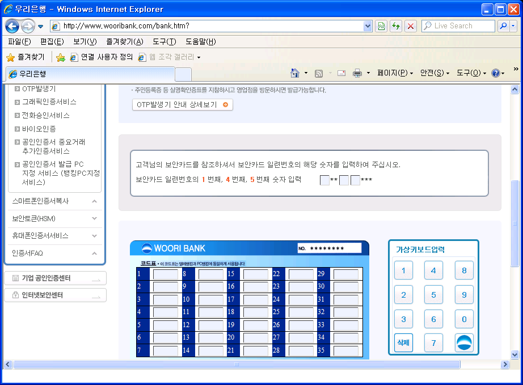Open the 편집(E) menu
Image resolution: width=523 pixels, height=385 pixels.
(52, 41)
